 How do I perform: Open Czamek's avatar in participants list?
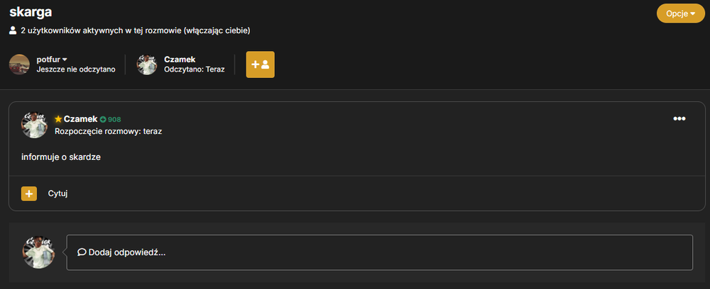coord(147,64)
